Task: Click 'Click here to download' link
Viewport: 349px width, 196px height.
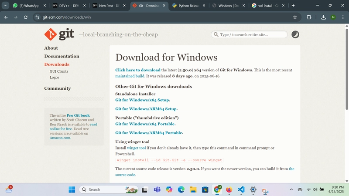Action: (x=138, y=70)
